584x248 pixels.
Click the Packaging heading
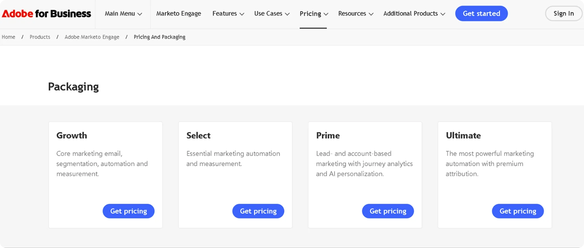73,87
